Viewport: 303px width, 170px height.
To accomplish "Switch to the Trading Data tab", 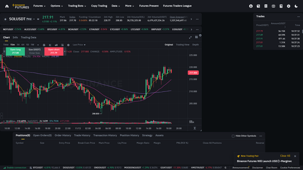I will click(x=28, y=37).
